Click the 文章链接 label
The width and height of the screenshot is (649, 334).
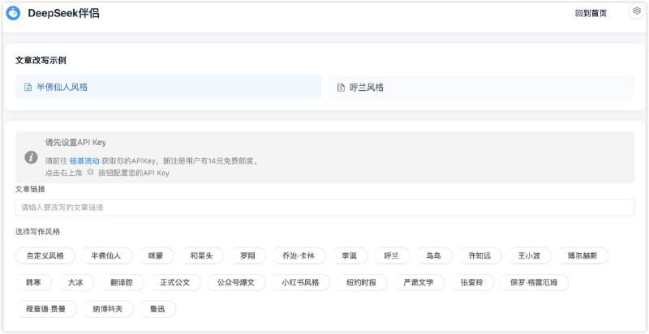(x=30, y=189)
